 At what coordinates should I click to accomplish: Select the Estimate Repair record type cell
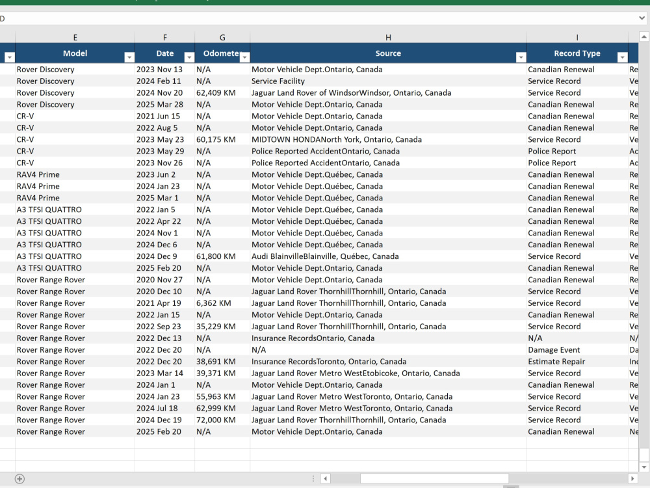(x=577, y=361)
